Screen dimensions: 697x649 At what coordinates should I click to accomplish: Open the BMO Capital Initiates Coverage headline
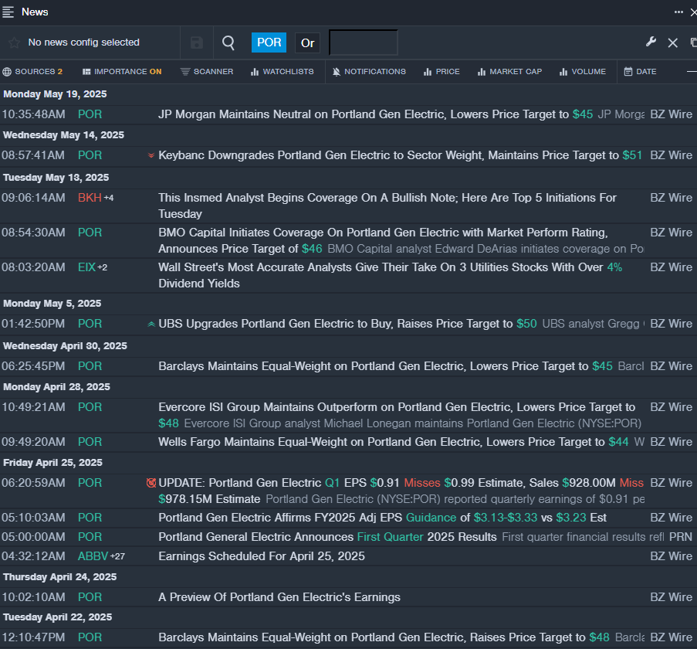383,240
